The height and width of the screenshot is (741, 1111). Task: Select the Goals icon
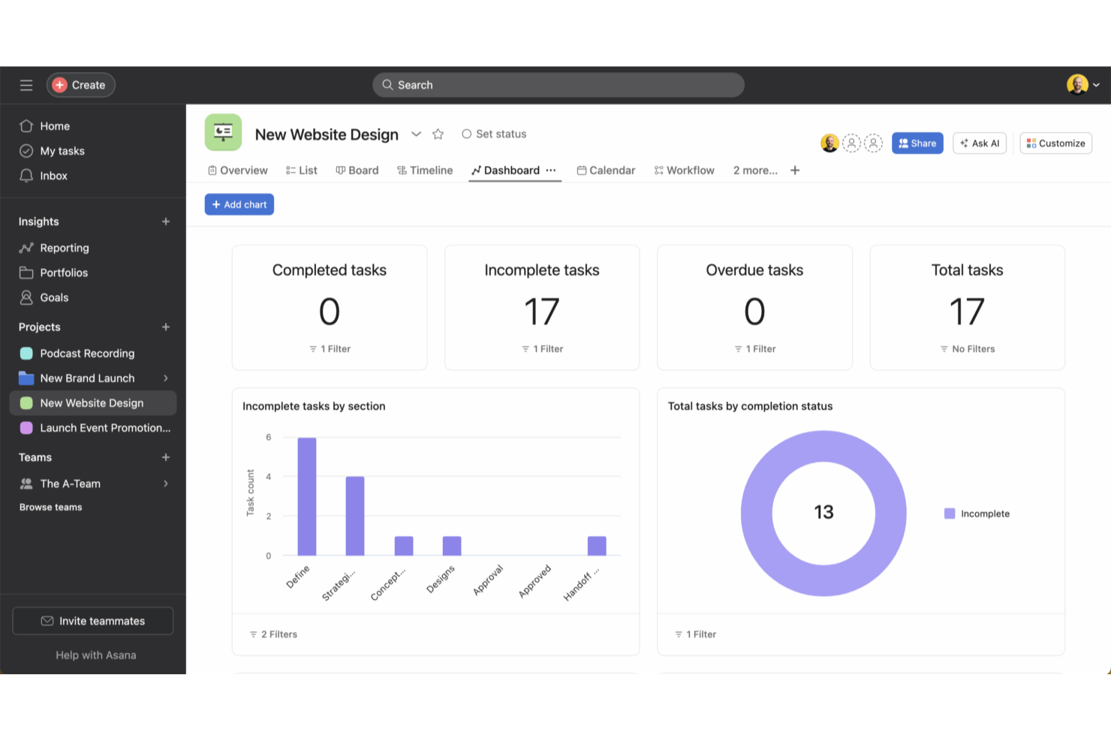click(x=26, y=297)
